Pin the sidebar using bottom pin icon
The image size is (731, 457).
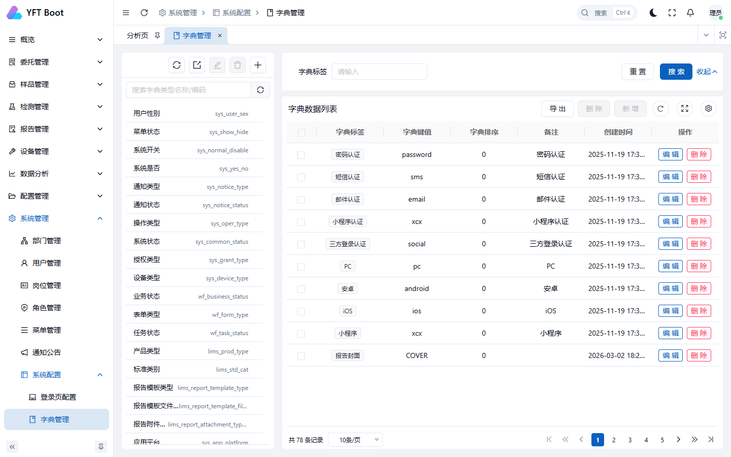click(101, 447)
